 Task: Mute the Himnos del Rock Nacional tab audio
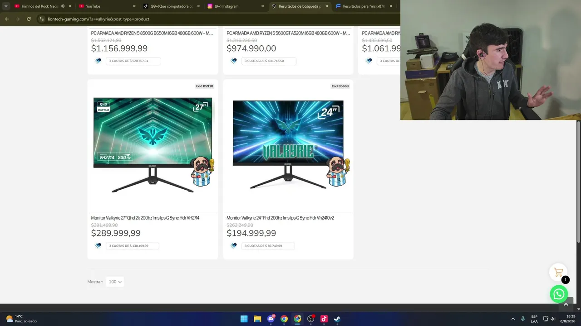(63, 6)
